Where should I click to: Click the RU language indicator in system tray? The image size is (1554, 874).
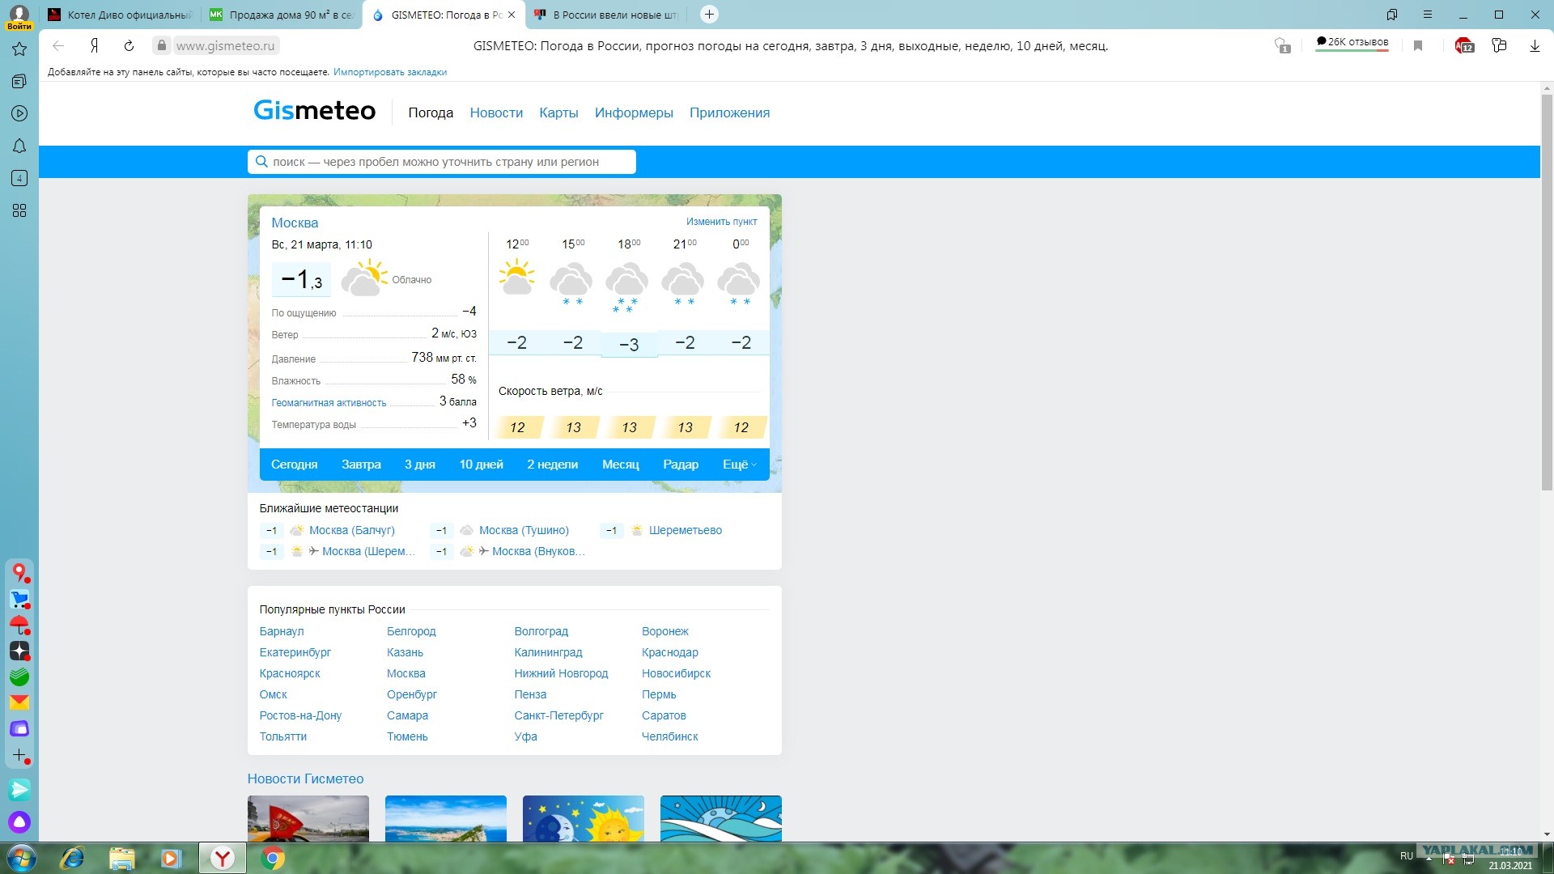[1407, 856]
